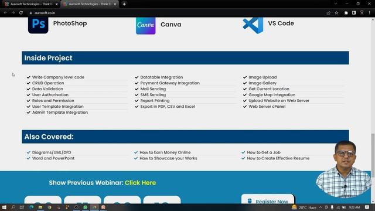Click the 'CRUD Operation' list item
Screen dimensions: 375x211
[48, 83]
